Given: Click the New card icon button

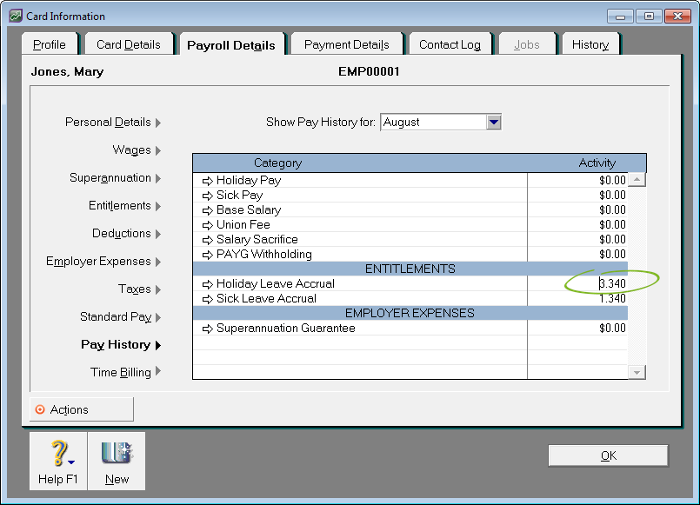Looking at the screenshot, I should (116, 455).
